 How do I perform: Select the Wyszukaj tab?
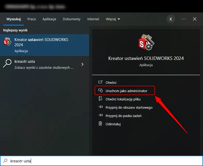coord(13,19)
